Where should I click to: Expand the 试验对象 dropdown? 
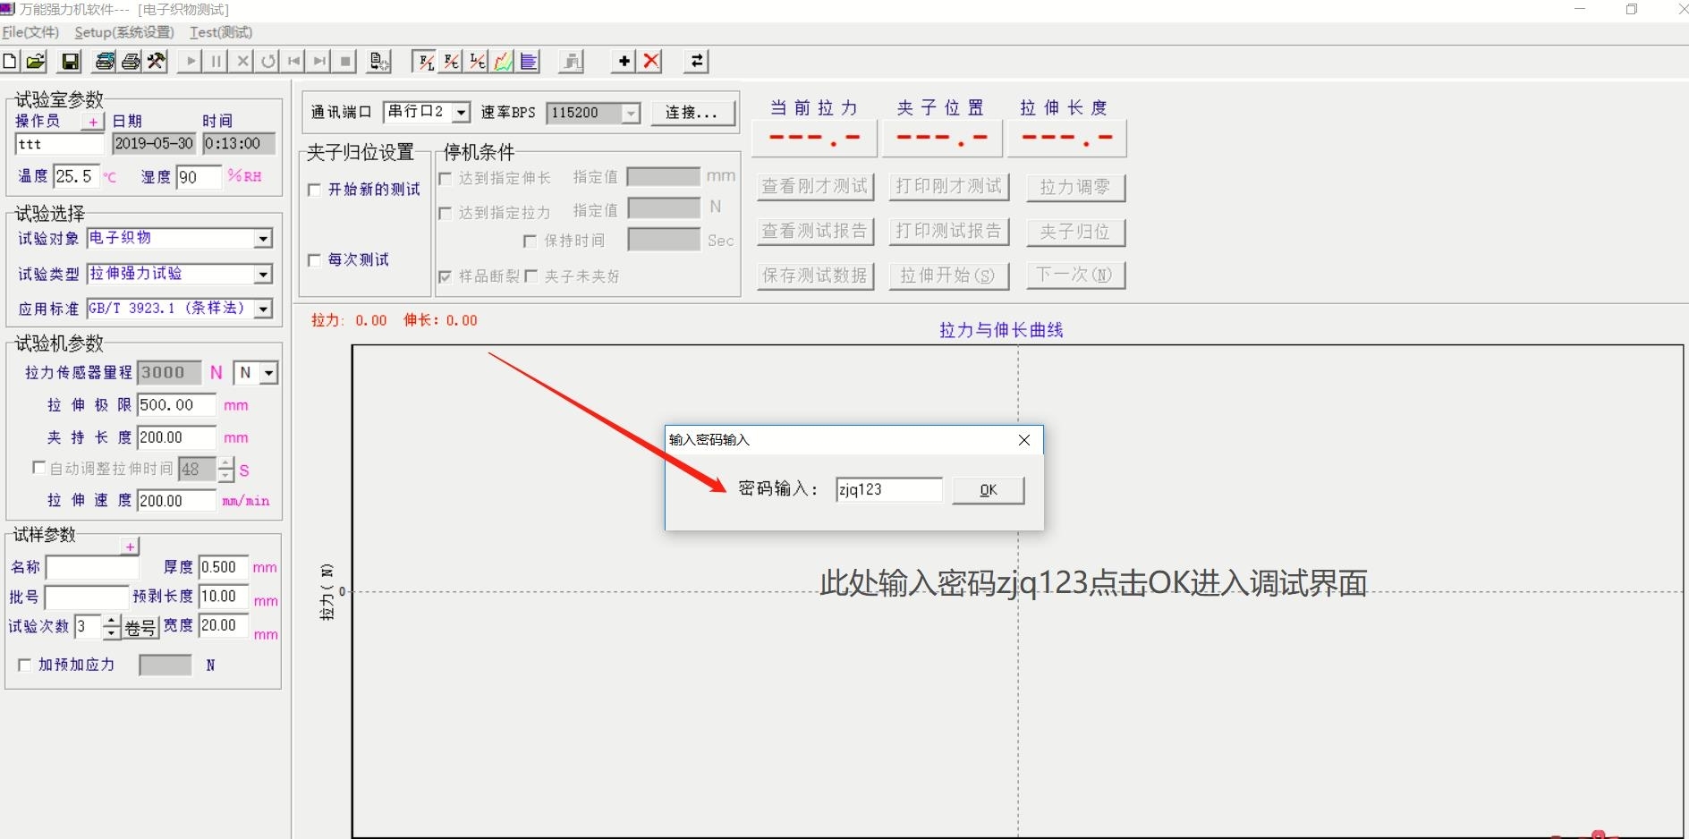(x=263, y=239)
